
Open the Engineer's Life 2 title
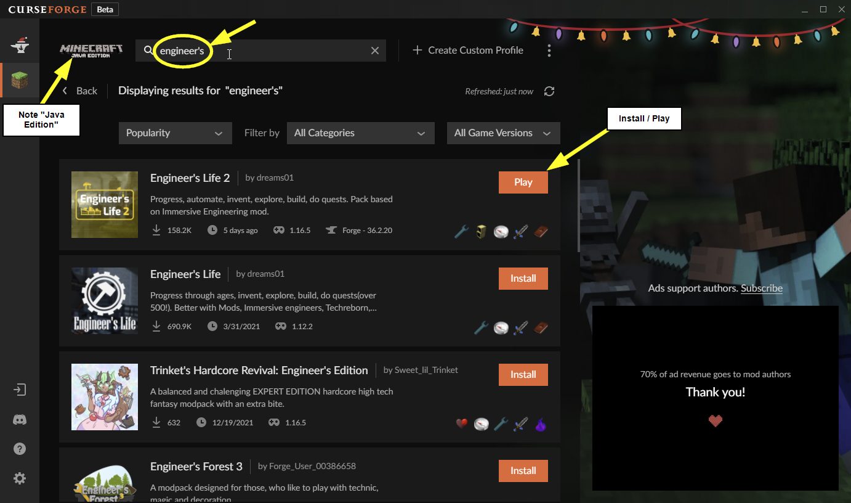190,178
